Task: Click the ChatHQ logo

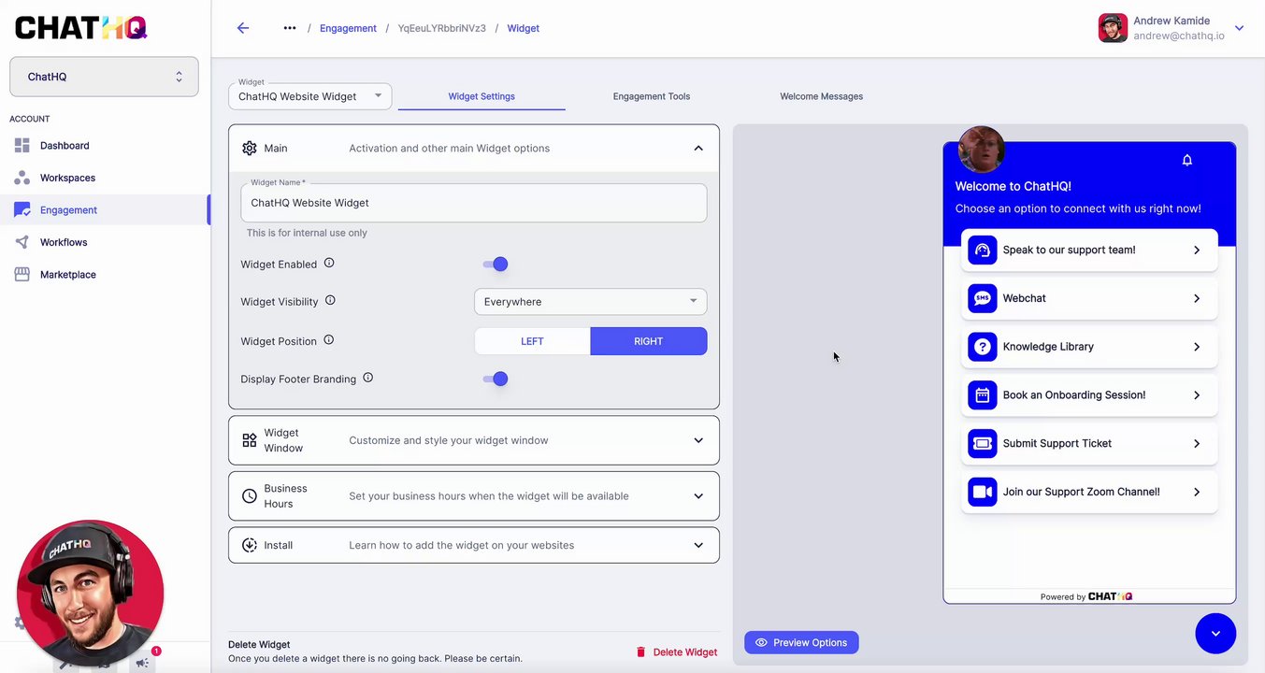Action: point(81,27)
